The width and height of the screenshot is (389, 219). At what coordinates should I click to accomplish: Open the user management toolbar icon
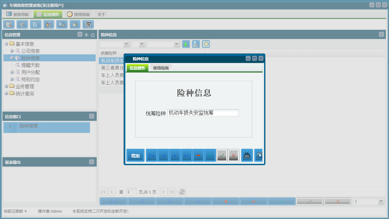(49, 24)
